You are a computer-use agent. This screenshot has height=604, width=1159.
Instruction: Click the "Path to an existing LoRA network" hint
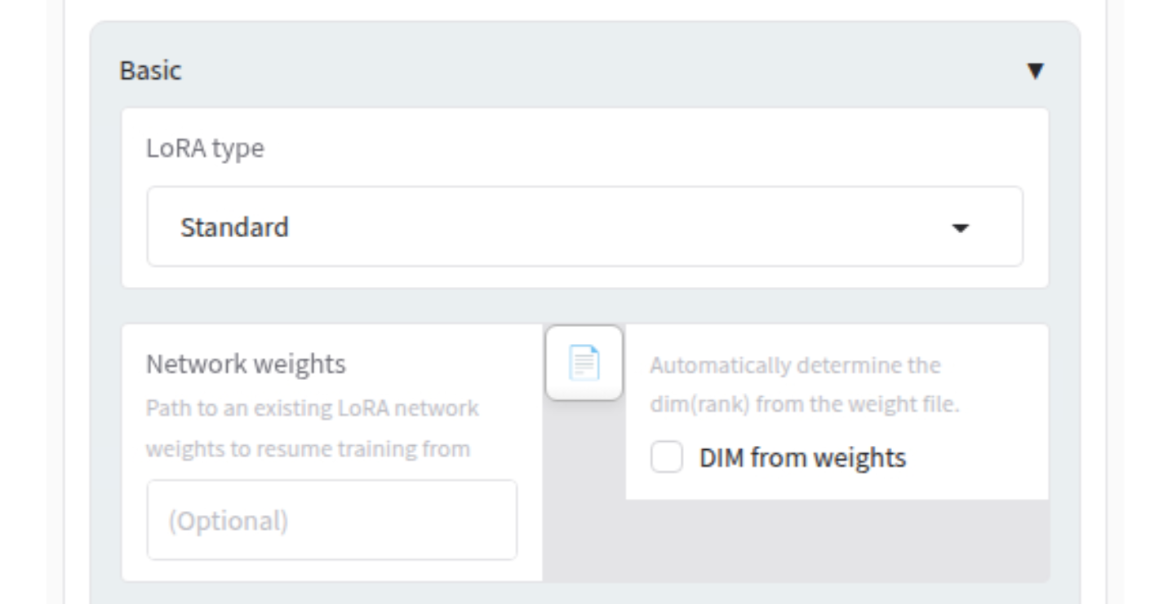pos(312,408)
